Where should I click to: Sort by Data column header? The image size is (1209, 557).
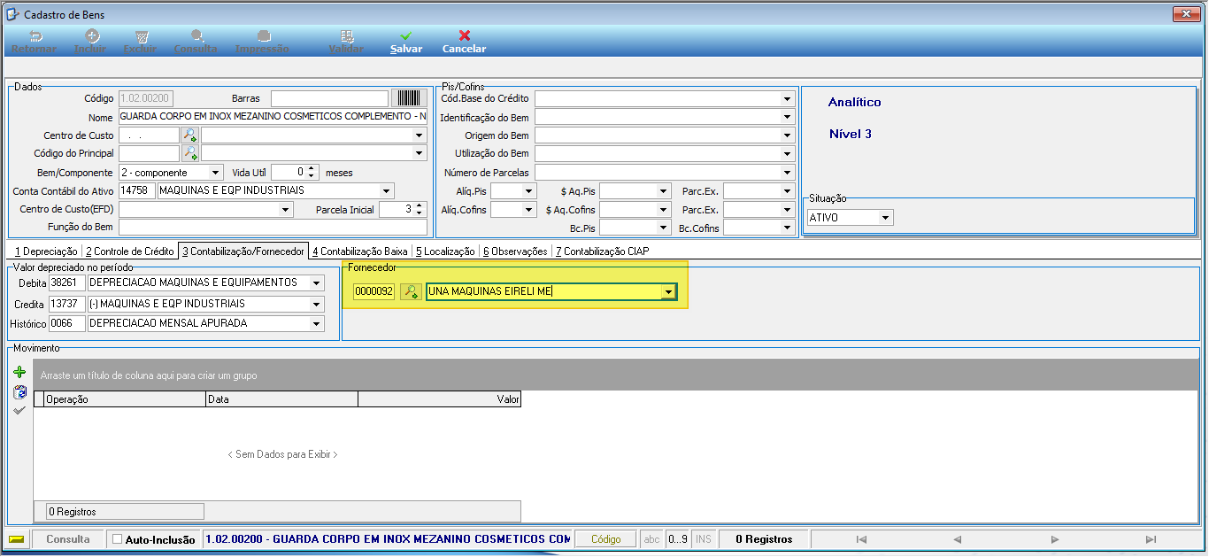click(281, 399)
